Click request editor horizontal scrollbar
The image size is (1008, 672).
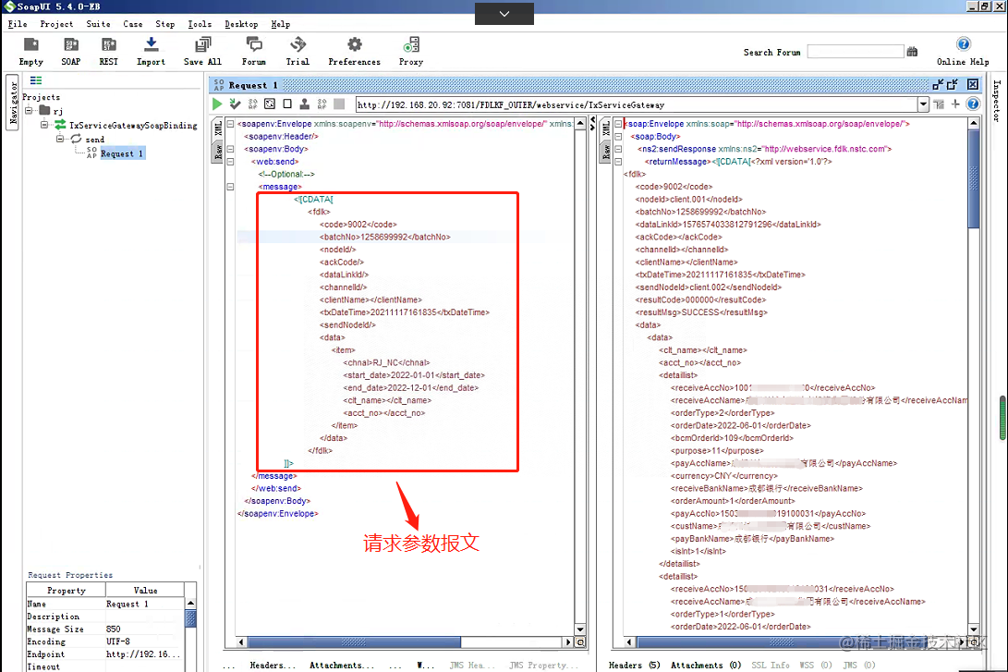tap(354, 641)
